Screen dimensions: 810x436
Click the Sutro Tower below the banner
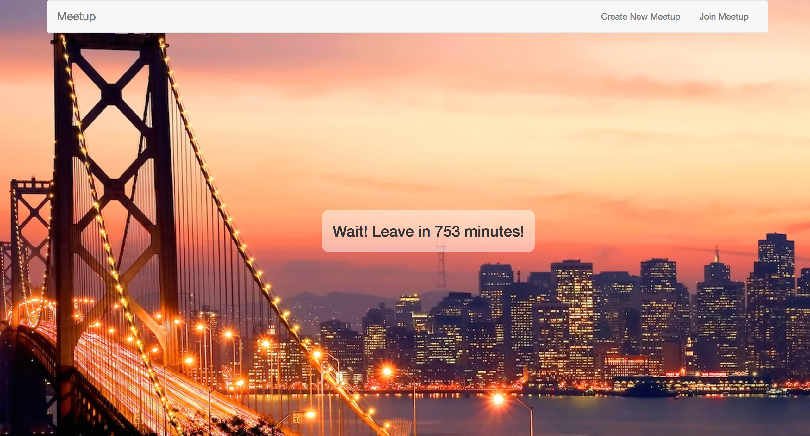click(x=441, y=269)
